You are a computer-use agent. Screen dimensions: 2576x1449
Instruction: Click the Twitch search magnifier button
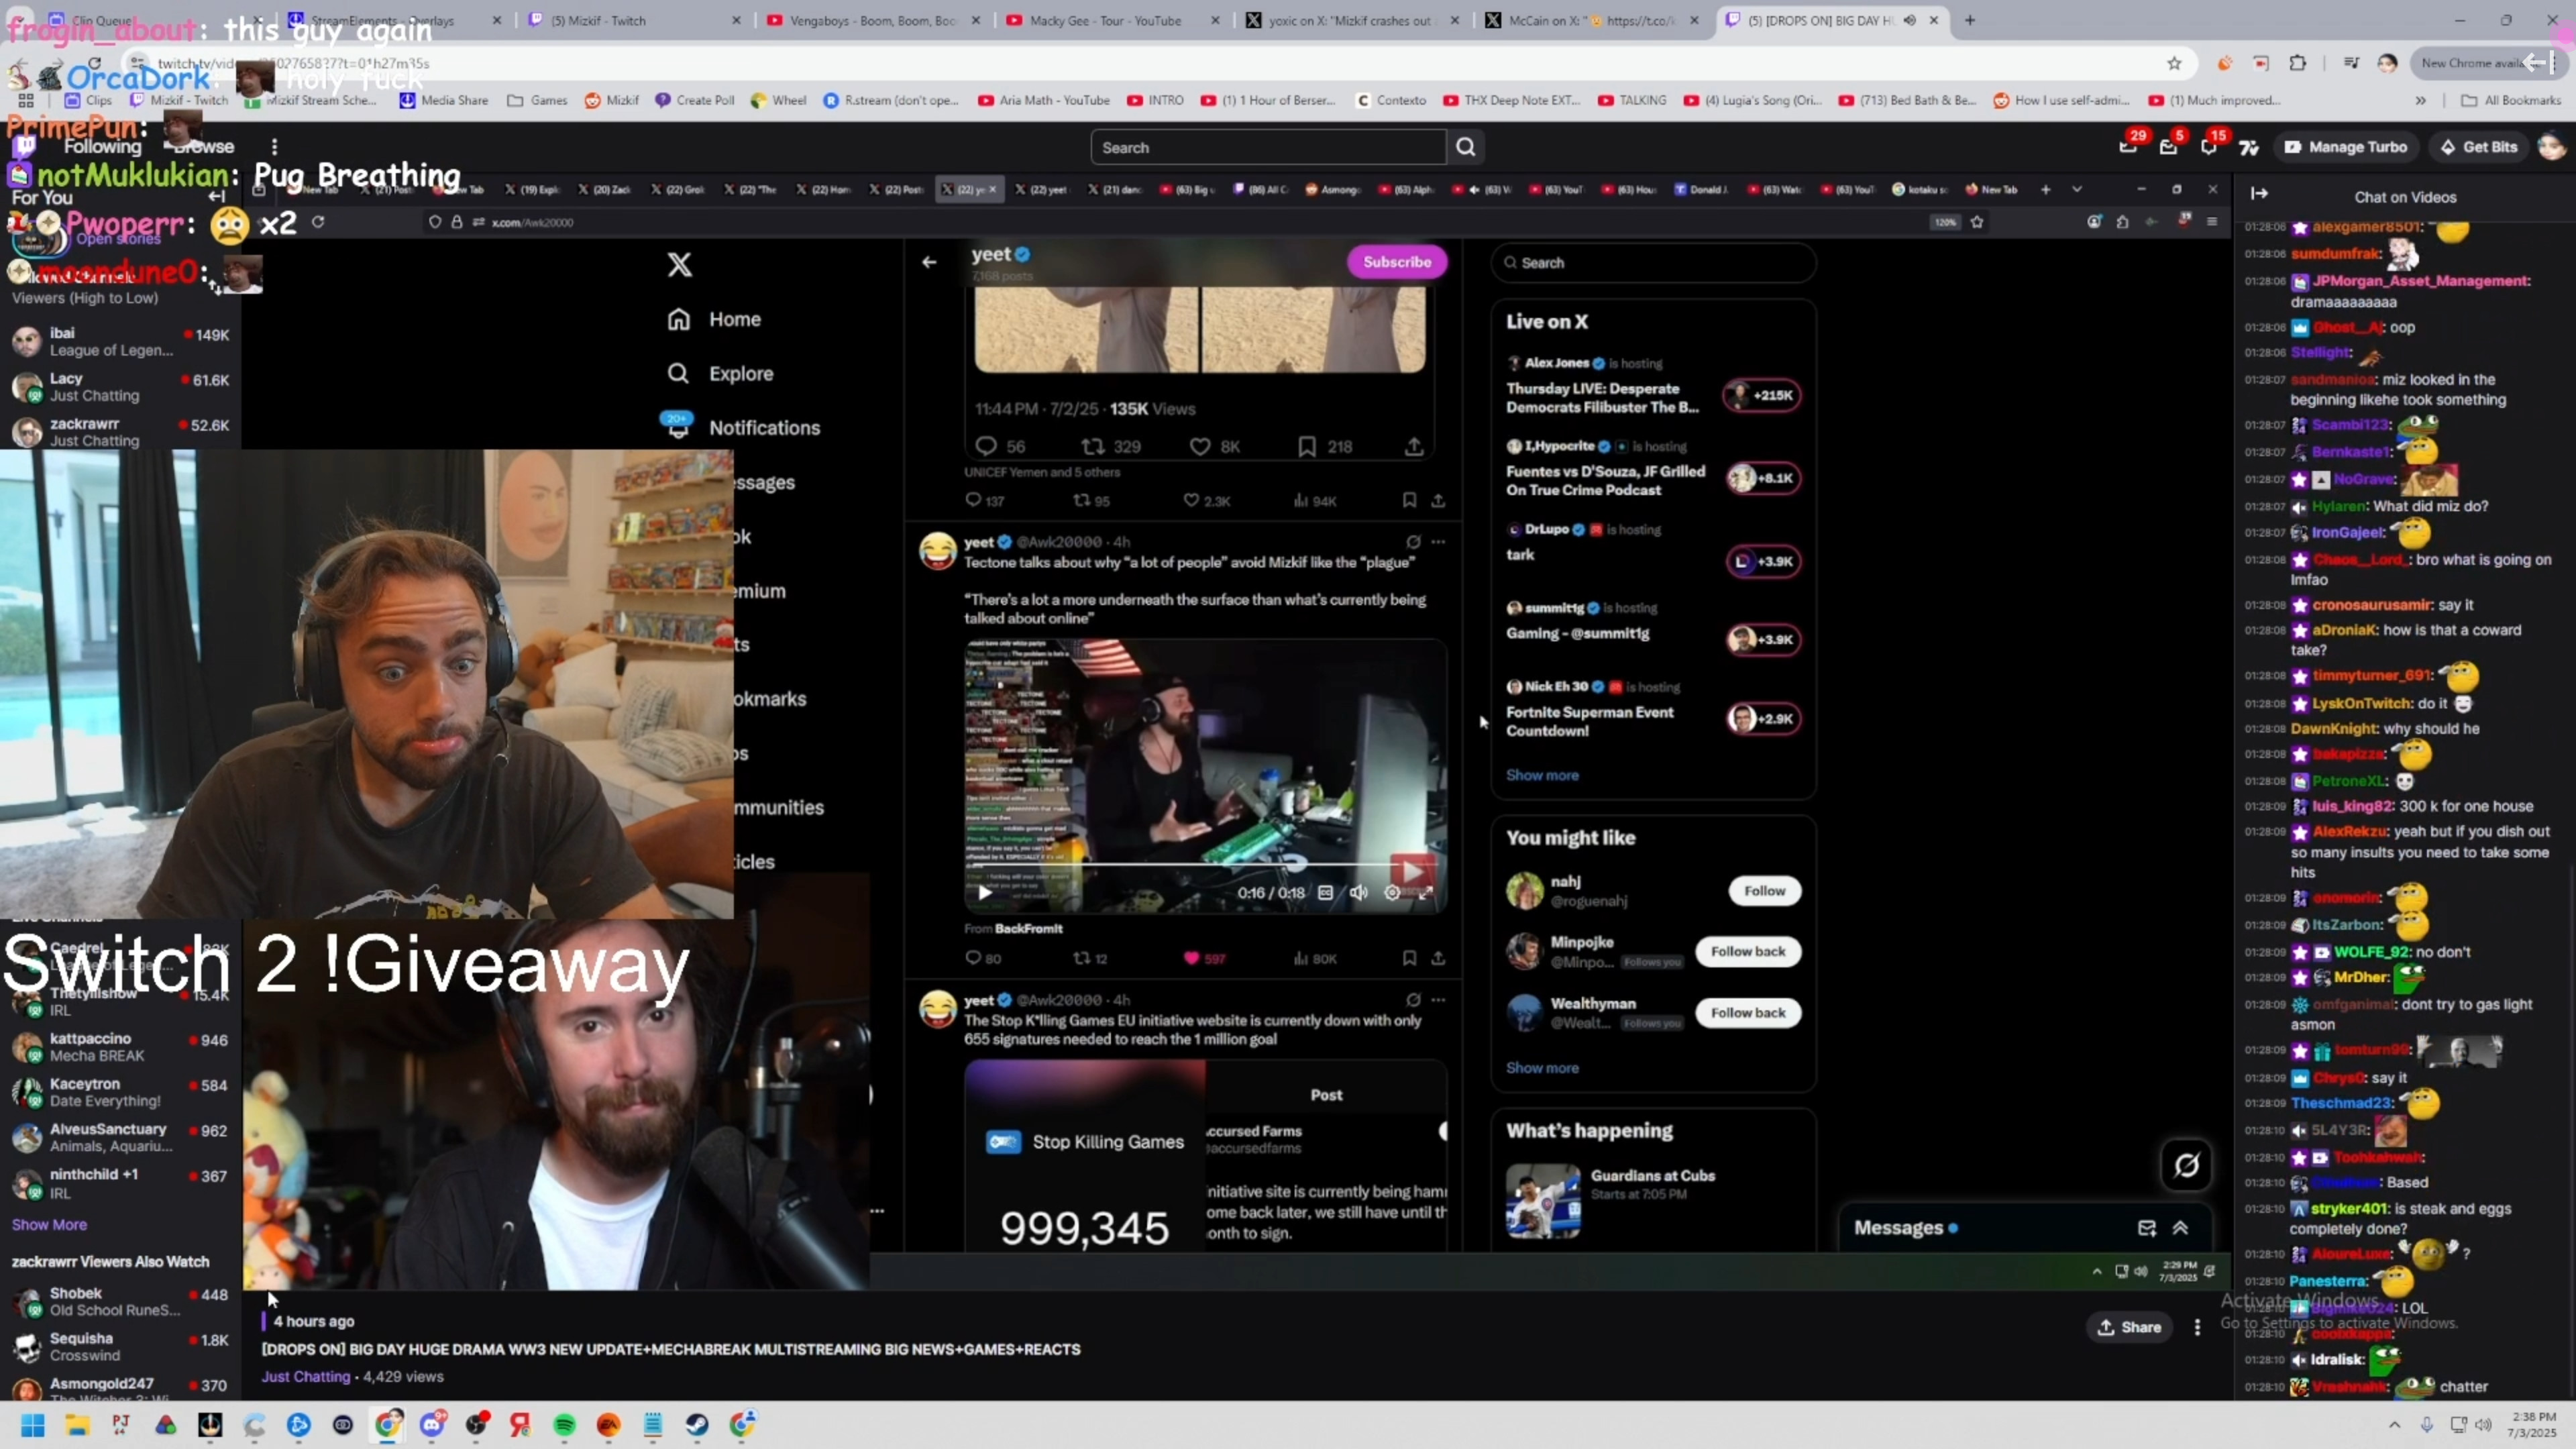point(1465,147)
